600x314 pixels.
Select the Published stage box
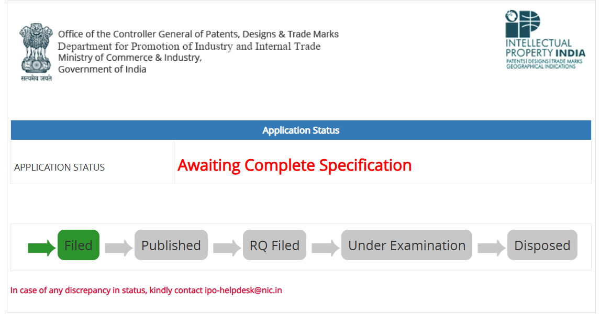pyautogui.click(x=171, y=245)
